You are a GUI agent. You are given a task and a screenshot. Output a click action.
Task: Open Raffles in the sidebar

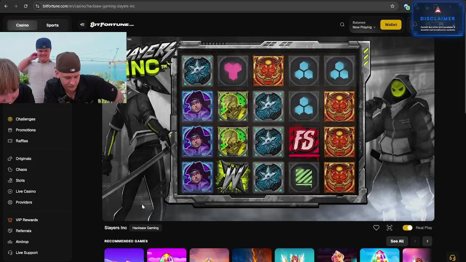(x=22, y=141)
